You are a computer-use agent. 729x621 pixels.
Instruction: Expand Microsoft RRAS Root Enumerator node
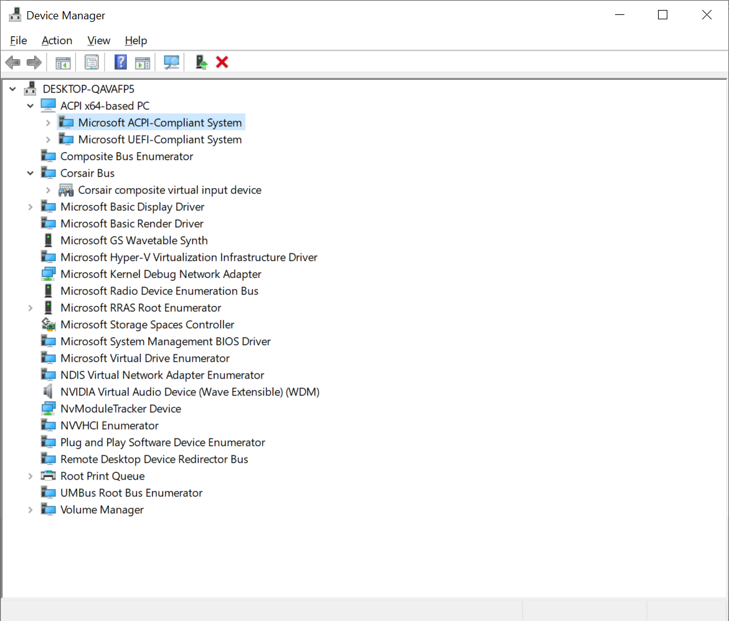[x=31, y=308]
